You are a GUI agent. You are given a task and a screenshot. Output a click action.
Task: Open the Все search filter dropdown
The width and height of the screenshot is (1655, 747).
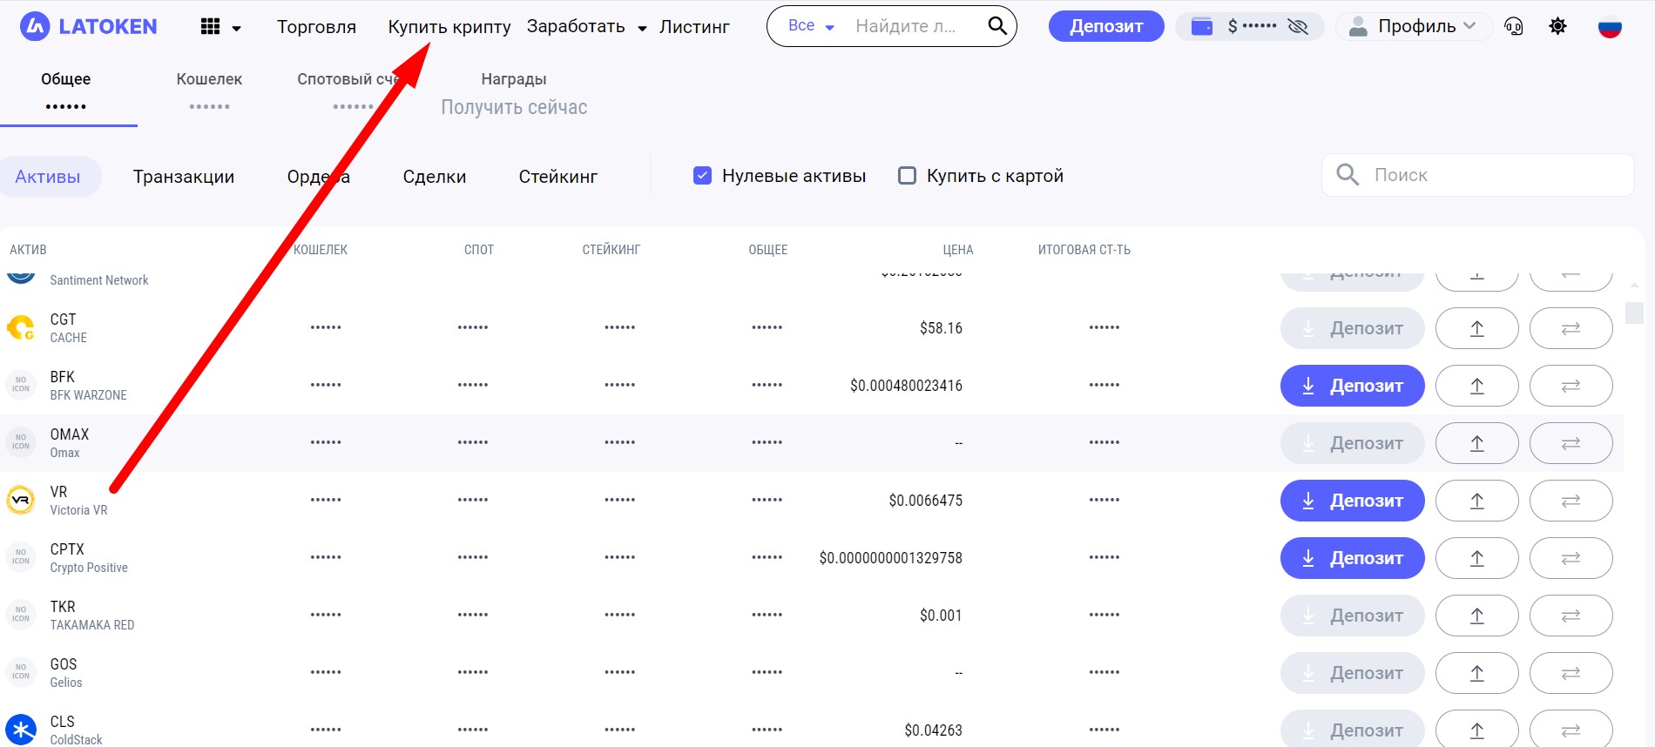click(811, 26)
